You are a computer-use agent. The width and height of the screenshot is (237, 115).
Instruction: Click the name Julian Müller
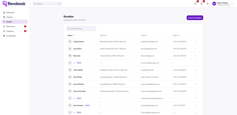click(x=78, y=70)
